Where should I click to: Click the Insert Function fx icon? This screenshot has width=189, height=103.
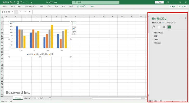click(x=30, y=12)
